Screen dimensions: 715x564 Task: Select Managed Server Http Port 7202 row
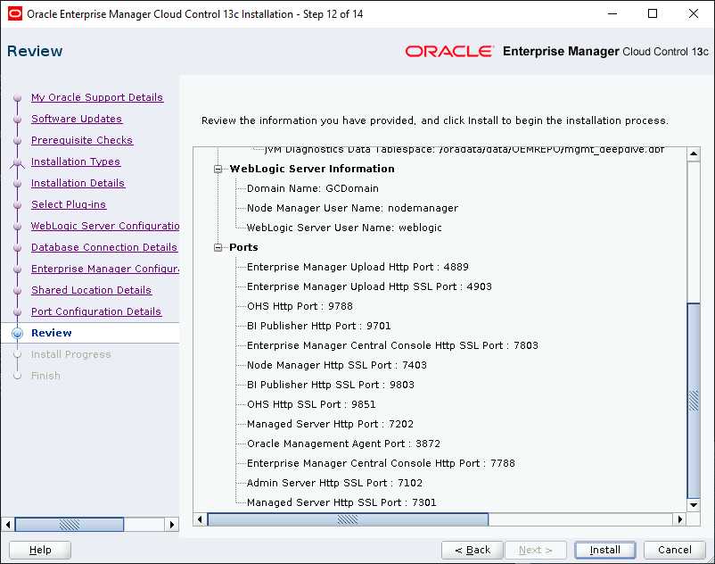330,424
